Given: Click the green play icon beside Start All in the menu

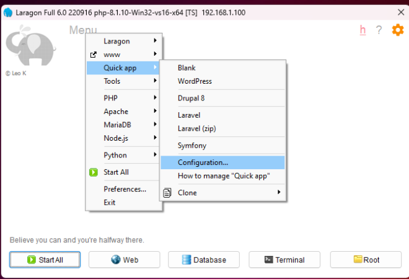Looking at the screenshot, I should tap(94, 172).
